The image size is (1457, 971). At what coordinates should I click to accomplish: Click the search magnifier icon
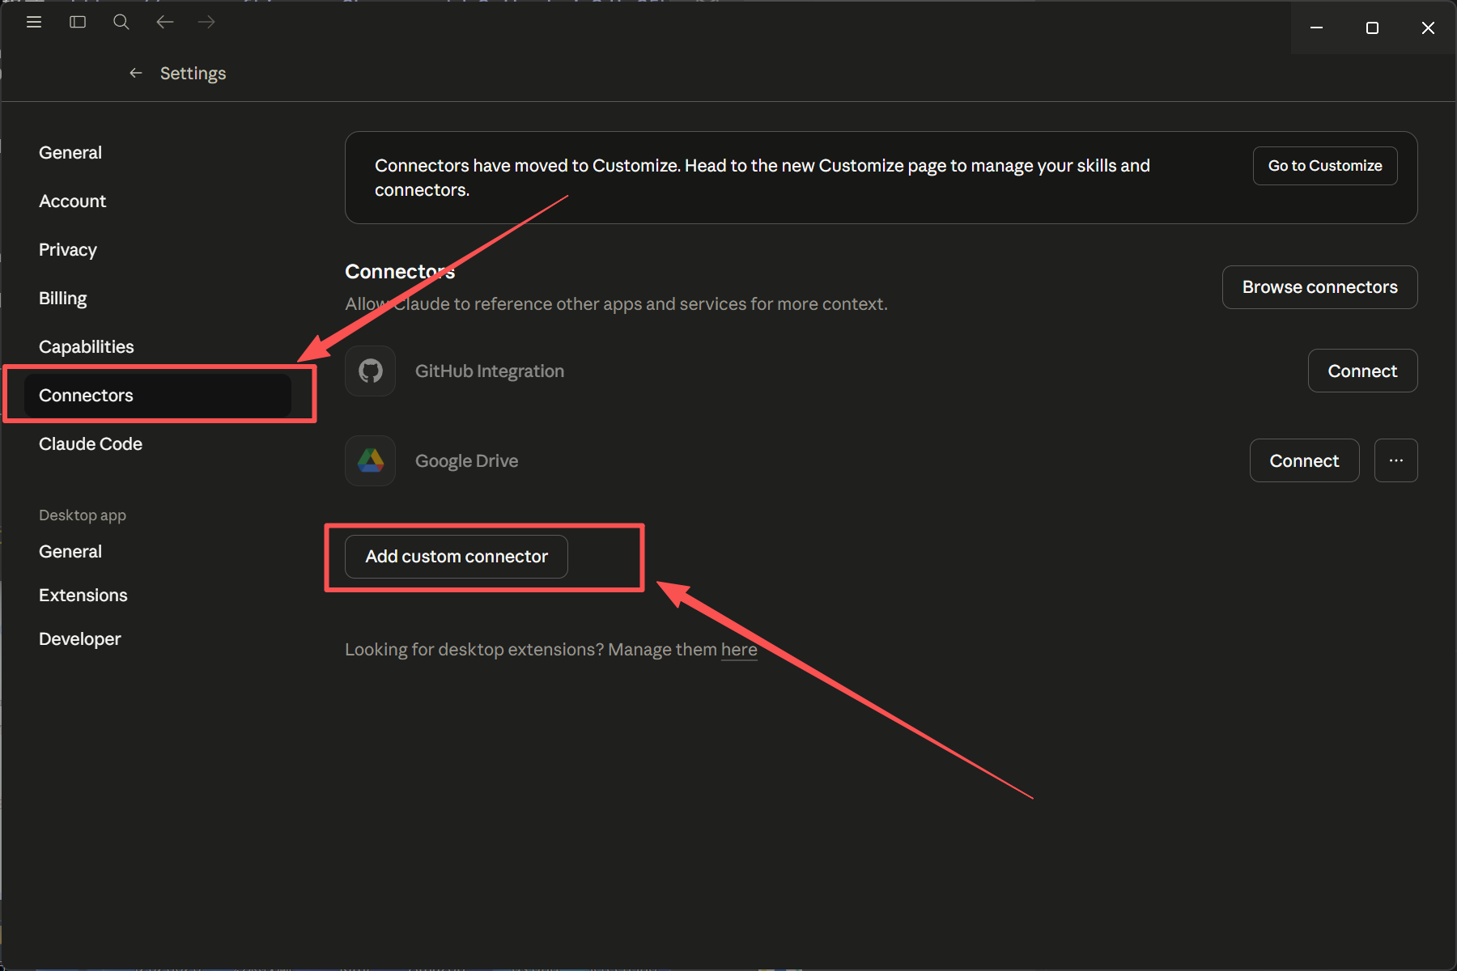121,22
